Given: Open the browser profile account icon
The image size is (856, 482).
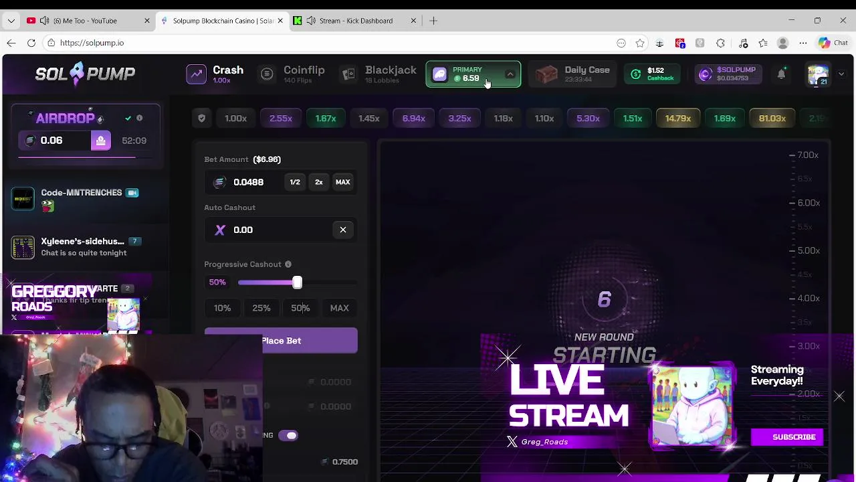Looking at the screenshot, I should [x=783, y=43].
